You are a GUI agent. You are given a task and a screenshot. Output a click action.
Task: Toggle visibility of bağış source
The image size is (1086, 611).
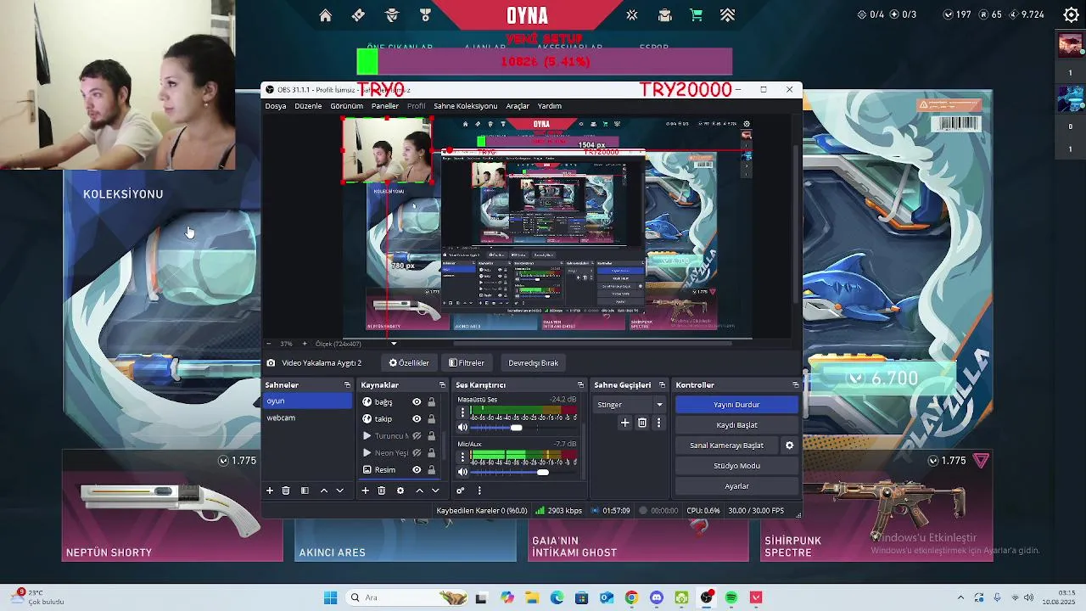tap(417, 402)
